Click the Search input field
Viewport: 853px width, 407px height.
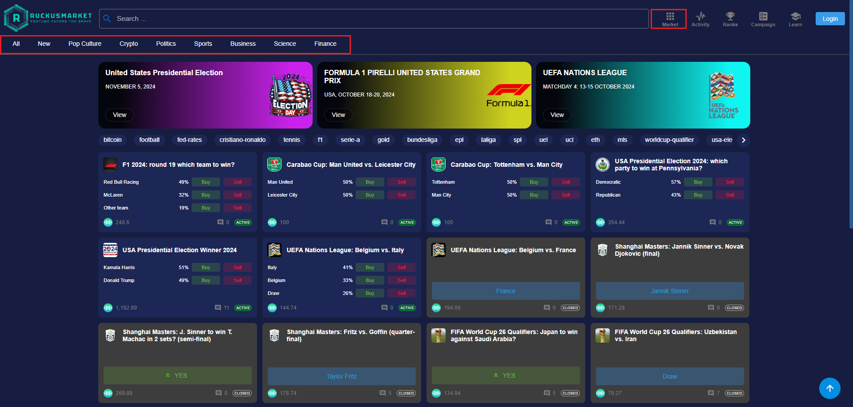coord(374,19)
